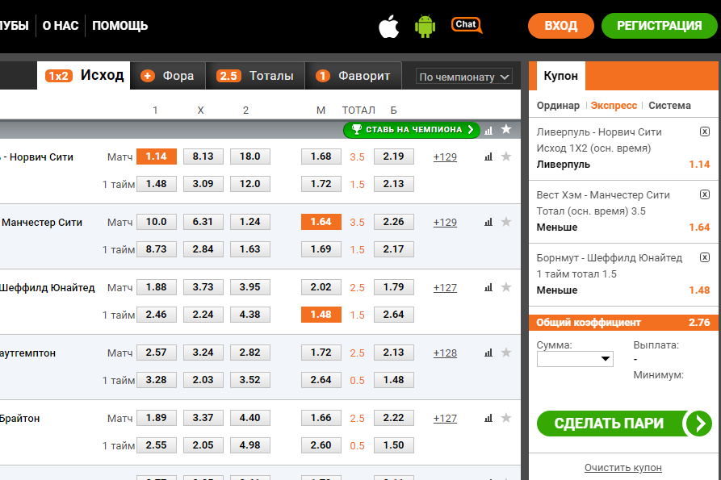Switch to the Фаворит tab
721x480 pixels.
coord(353,75)
